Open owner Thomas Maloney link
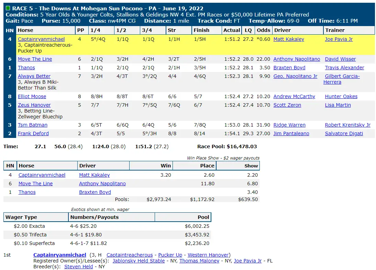Screen dimensions: 376x270 [199, 261]
